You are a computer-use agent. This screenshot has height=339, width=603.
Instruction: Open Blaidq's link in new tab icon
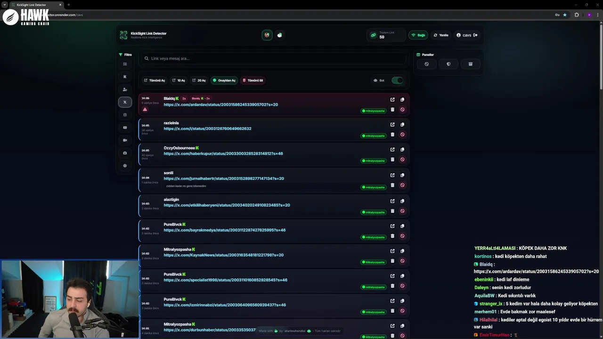pyautogui.click(x=392, y=100)
